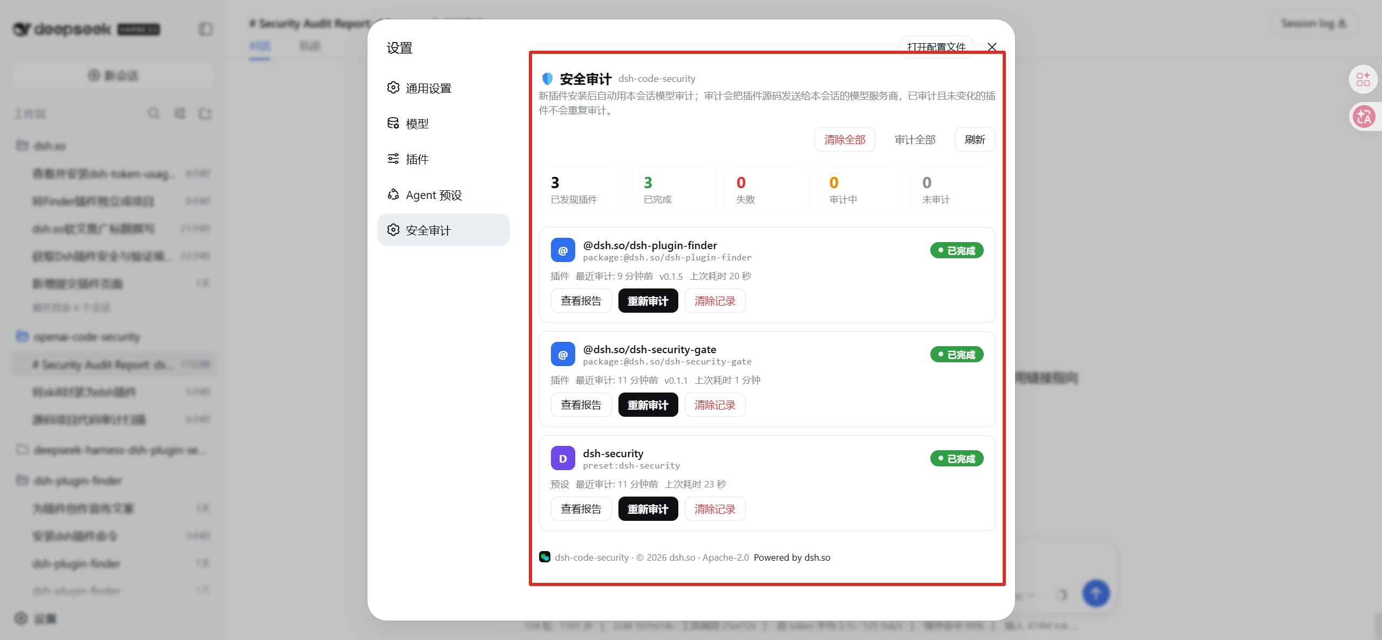The image size is (1382, 640).
Task: Select the 安全审计 settings section
Action: point(443,230)
